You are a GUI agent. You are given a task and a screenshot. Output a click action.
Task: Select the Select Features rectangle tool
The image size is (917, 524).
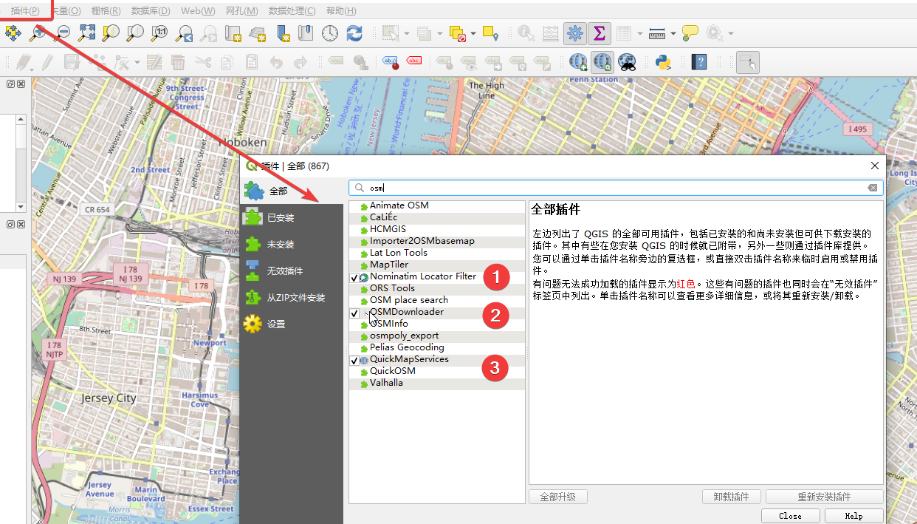point(391,33)
